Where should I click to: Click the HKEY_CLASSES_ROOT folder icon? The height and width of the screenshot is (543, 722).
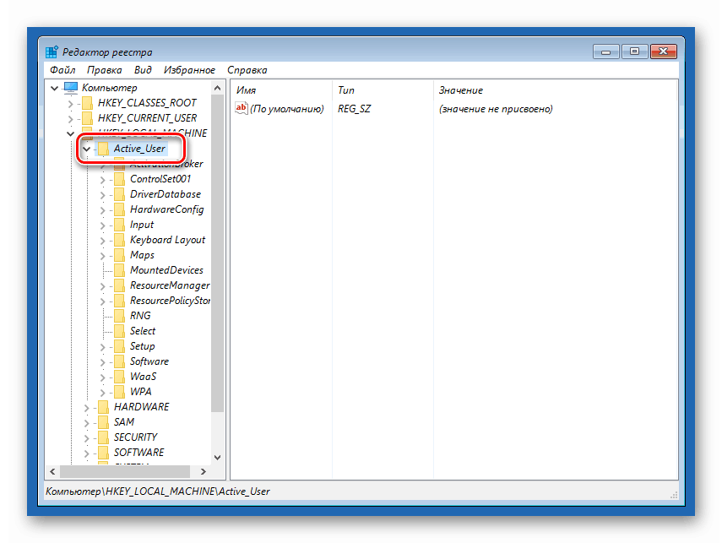[87, 103]
